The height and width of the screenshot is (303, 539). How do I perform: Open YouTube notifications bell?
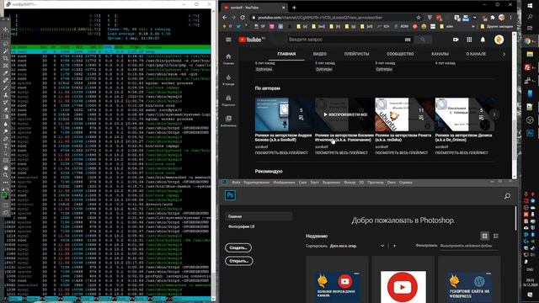pos(483,40)
